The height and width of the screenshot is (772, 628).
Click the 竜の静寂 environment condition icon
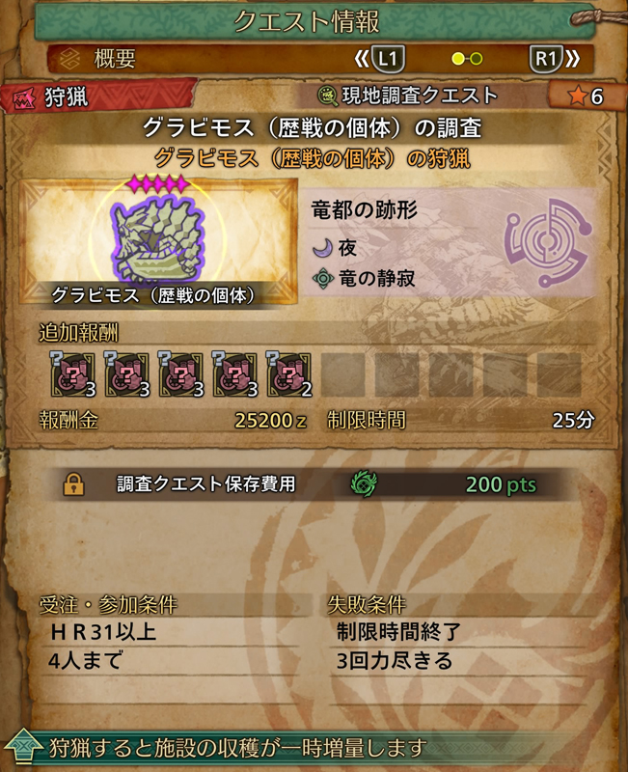(x=323, y=279)
